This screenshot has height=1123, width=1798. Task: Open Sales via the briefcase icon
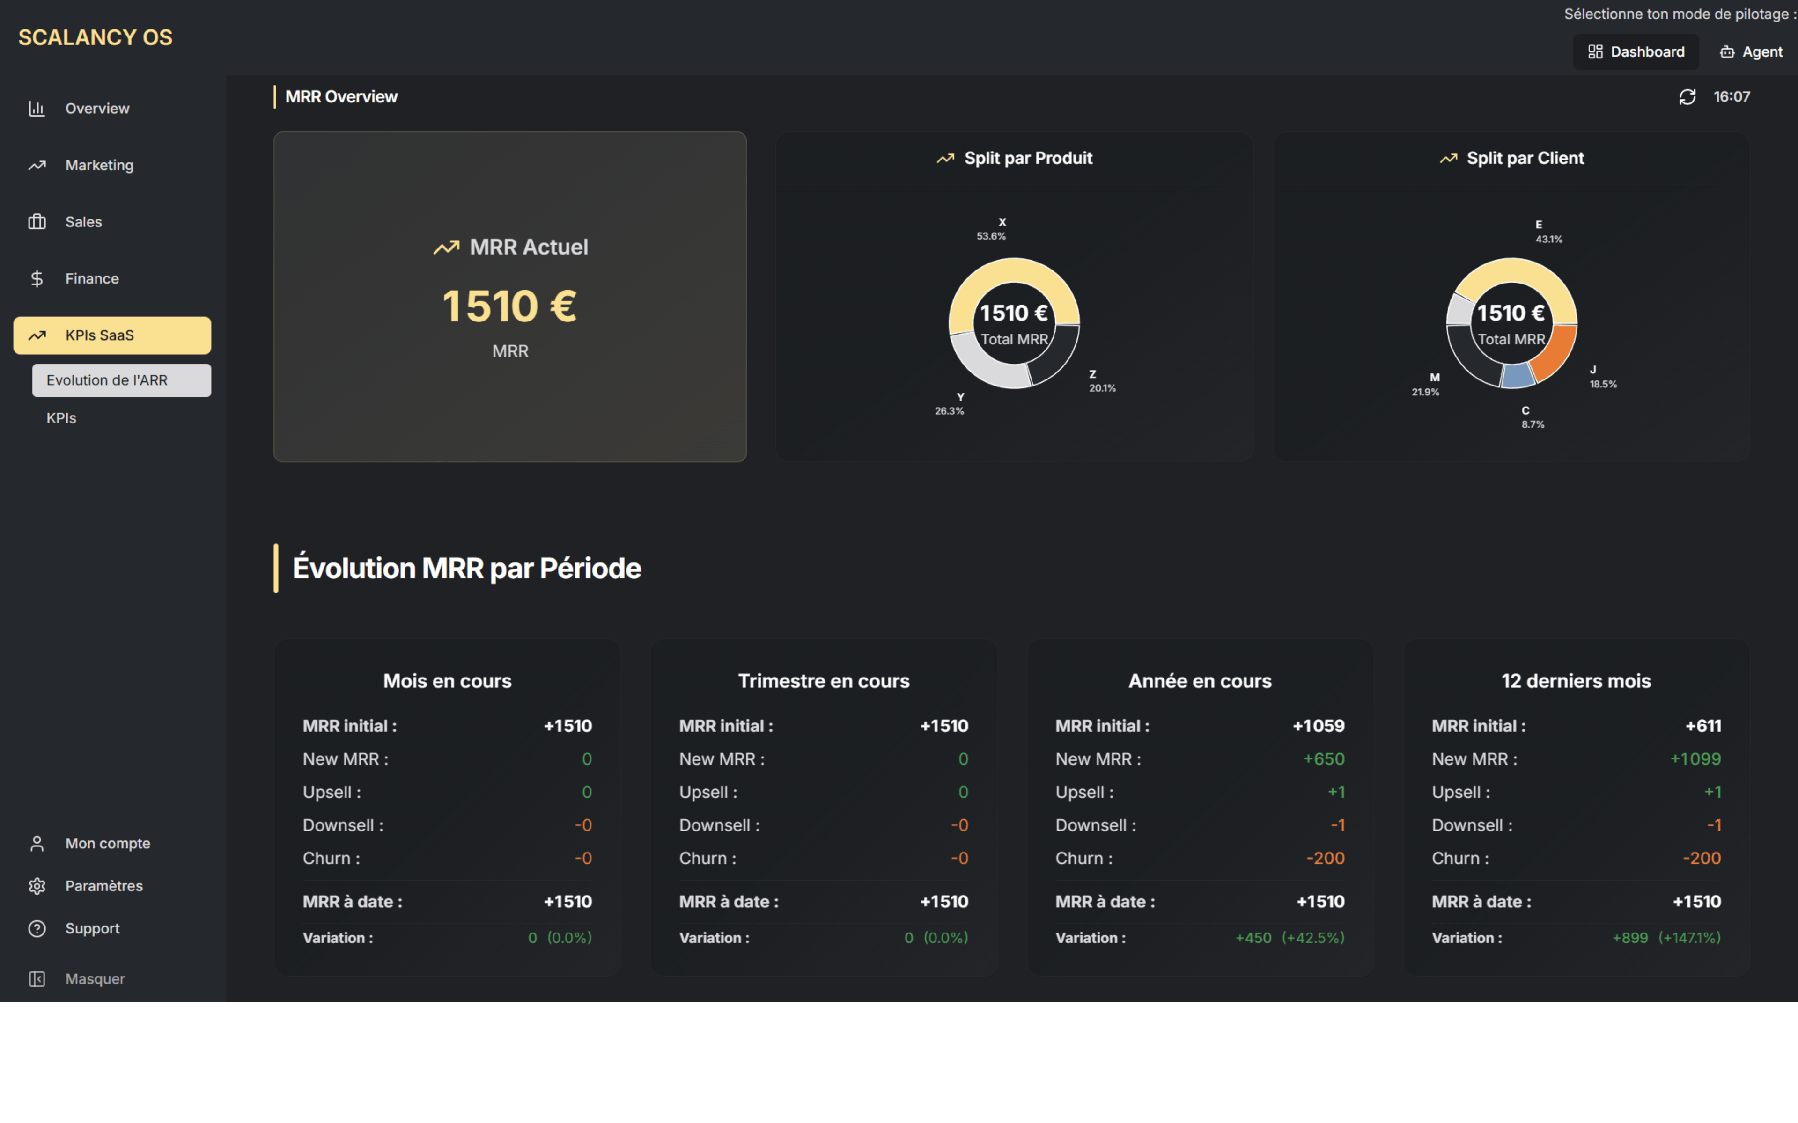click(37, 221)
